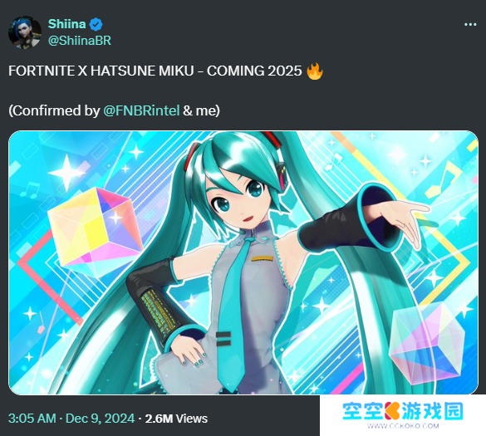Open the www.ccKoko.com watermark URL

tap(403, 426)
